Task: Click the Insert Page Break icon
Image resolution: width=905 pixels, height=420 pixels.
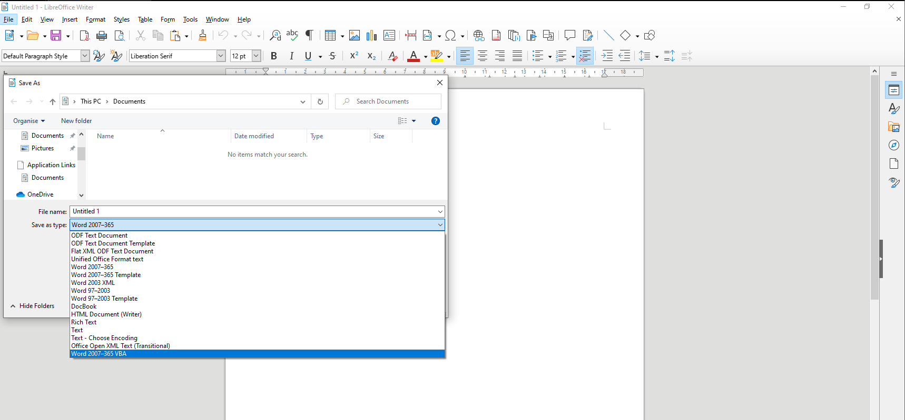Action: (x=411, y=35)
